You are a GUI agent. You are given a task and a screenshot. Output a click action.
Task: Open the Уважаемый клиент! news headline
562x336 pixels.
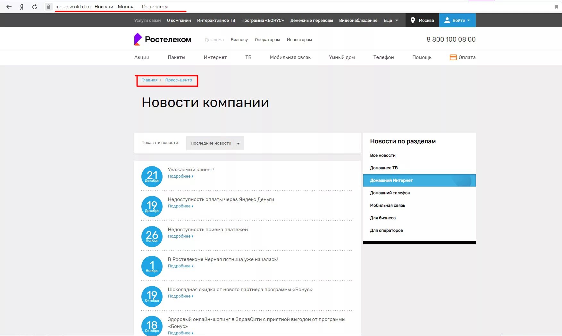191,170
